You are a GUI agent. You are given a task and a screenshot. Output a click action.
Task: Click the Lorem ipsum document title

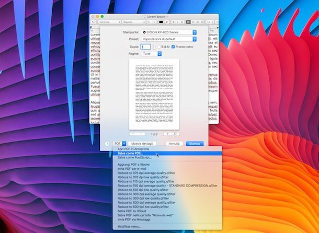156,17
